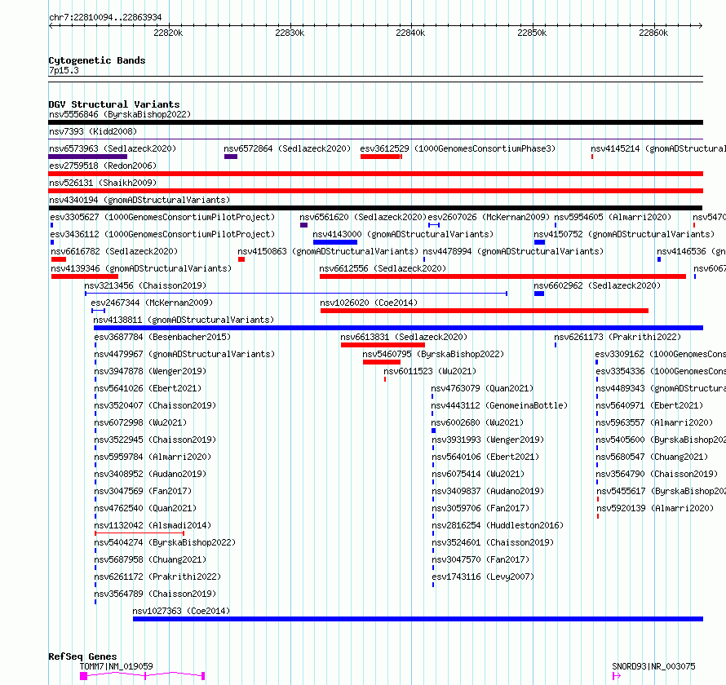Click the SNORD93 gene arrow glyph
The width and height of the screenshot is (726, 685).
pyautogui.click(x=616, y=676)
